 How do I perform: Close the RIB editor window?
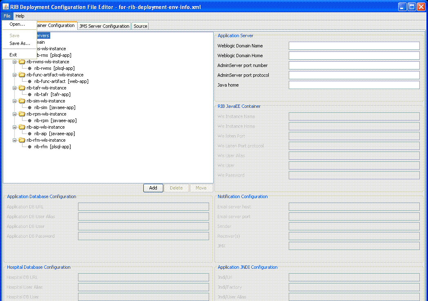click(x=421, y=7)
